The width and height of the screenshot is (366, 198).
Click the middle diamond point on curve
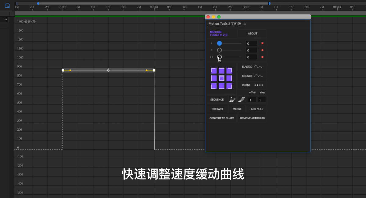[x=108, y=70]
